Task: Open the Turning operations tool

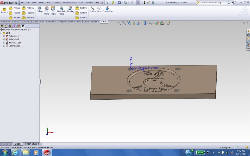Action: coord(70,10)
